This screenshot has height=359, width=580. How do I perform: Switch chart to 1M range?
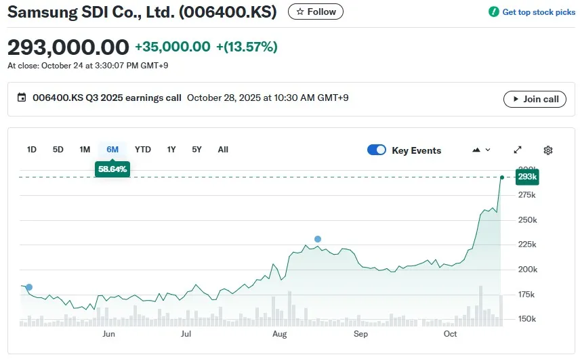click(x=85, y=150)
